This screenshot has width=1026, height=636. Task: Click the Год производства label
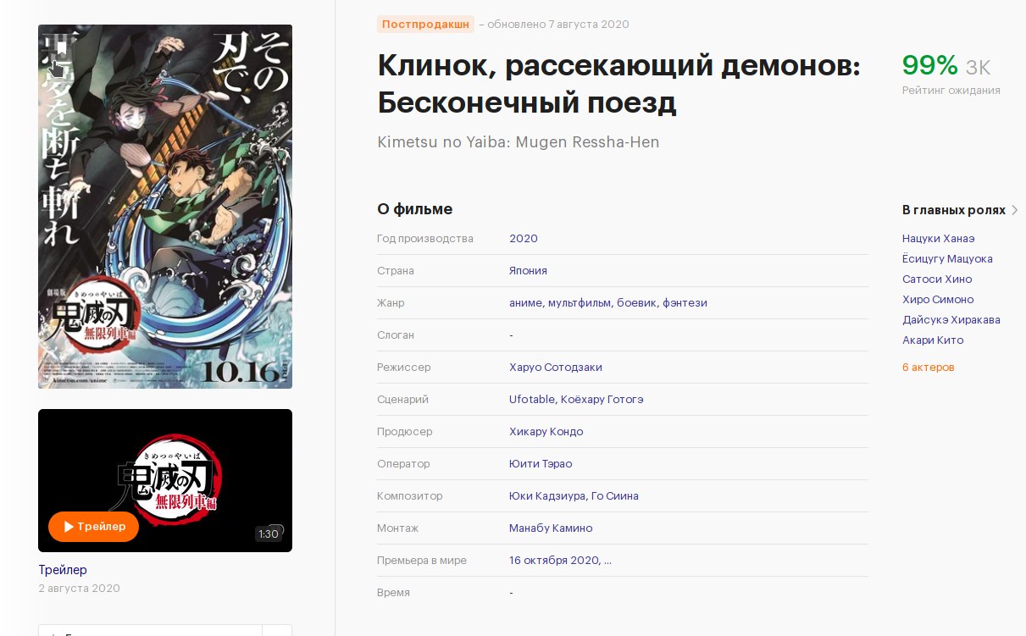[425, 239]
